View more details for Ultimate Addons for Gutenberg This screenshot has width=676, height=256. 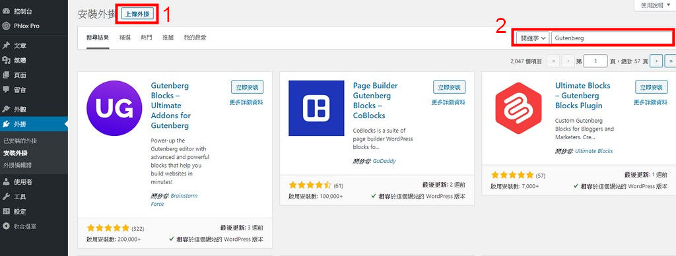pyautogui.click(x=246, y=102)
